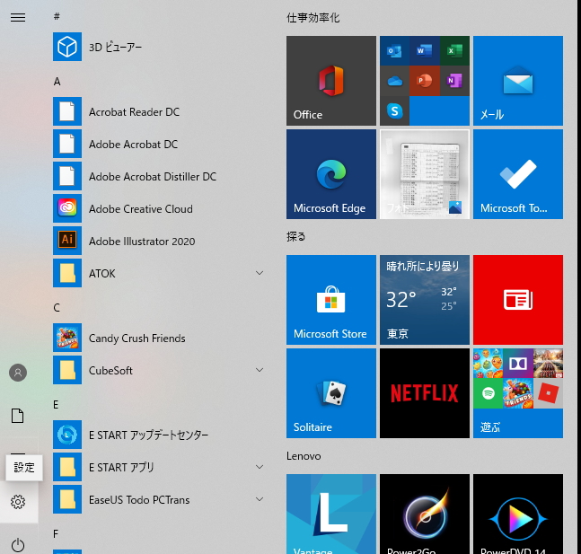This screenshot has width=581, height=554.
Task: Open Roblox in the 遊ぶ folder
Action: tap(548, 393)
